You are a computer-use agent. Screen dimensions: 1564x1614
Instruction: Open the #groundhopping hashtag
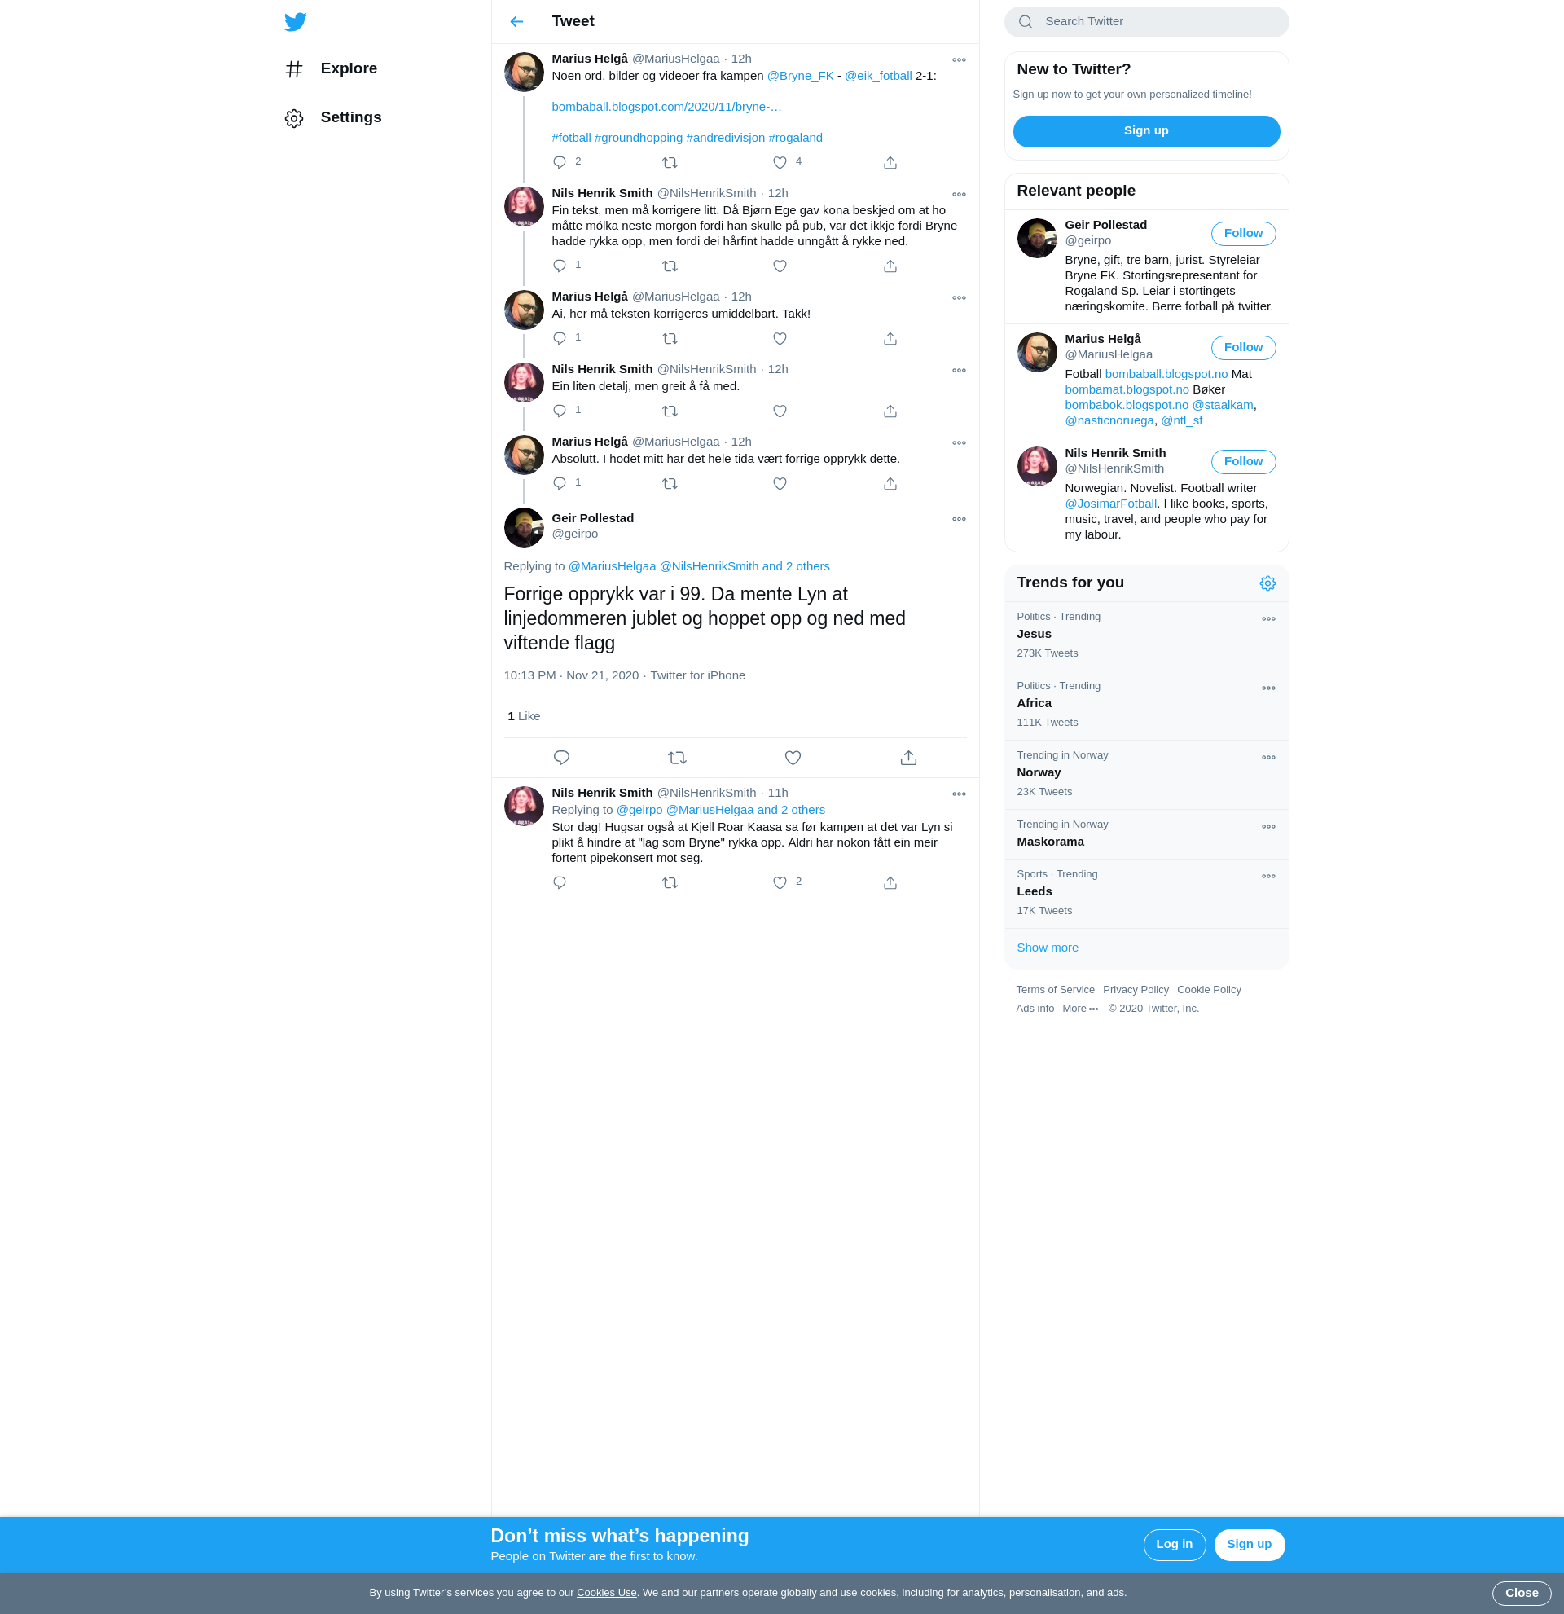pos(639,139)
